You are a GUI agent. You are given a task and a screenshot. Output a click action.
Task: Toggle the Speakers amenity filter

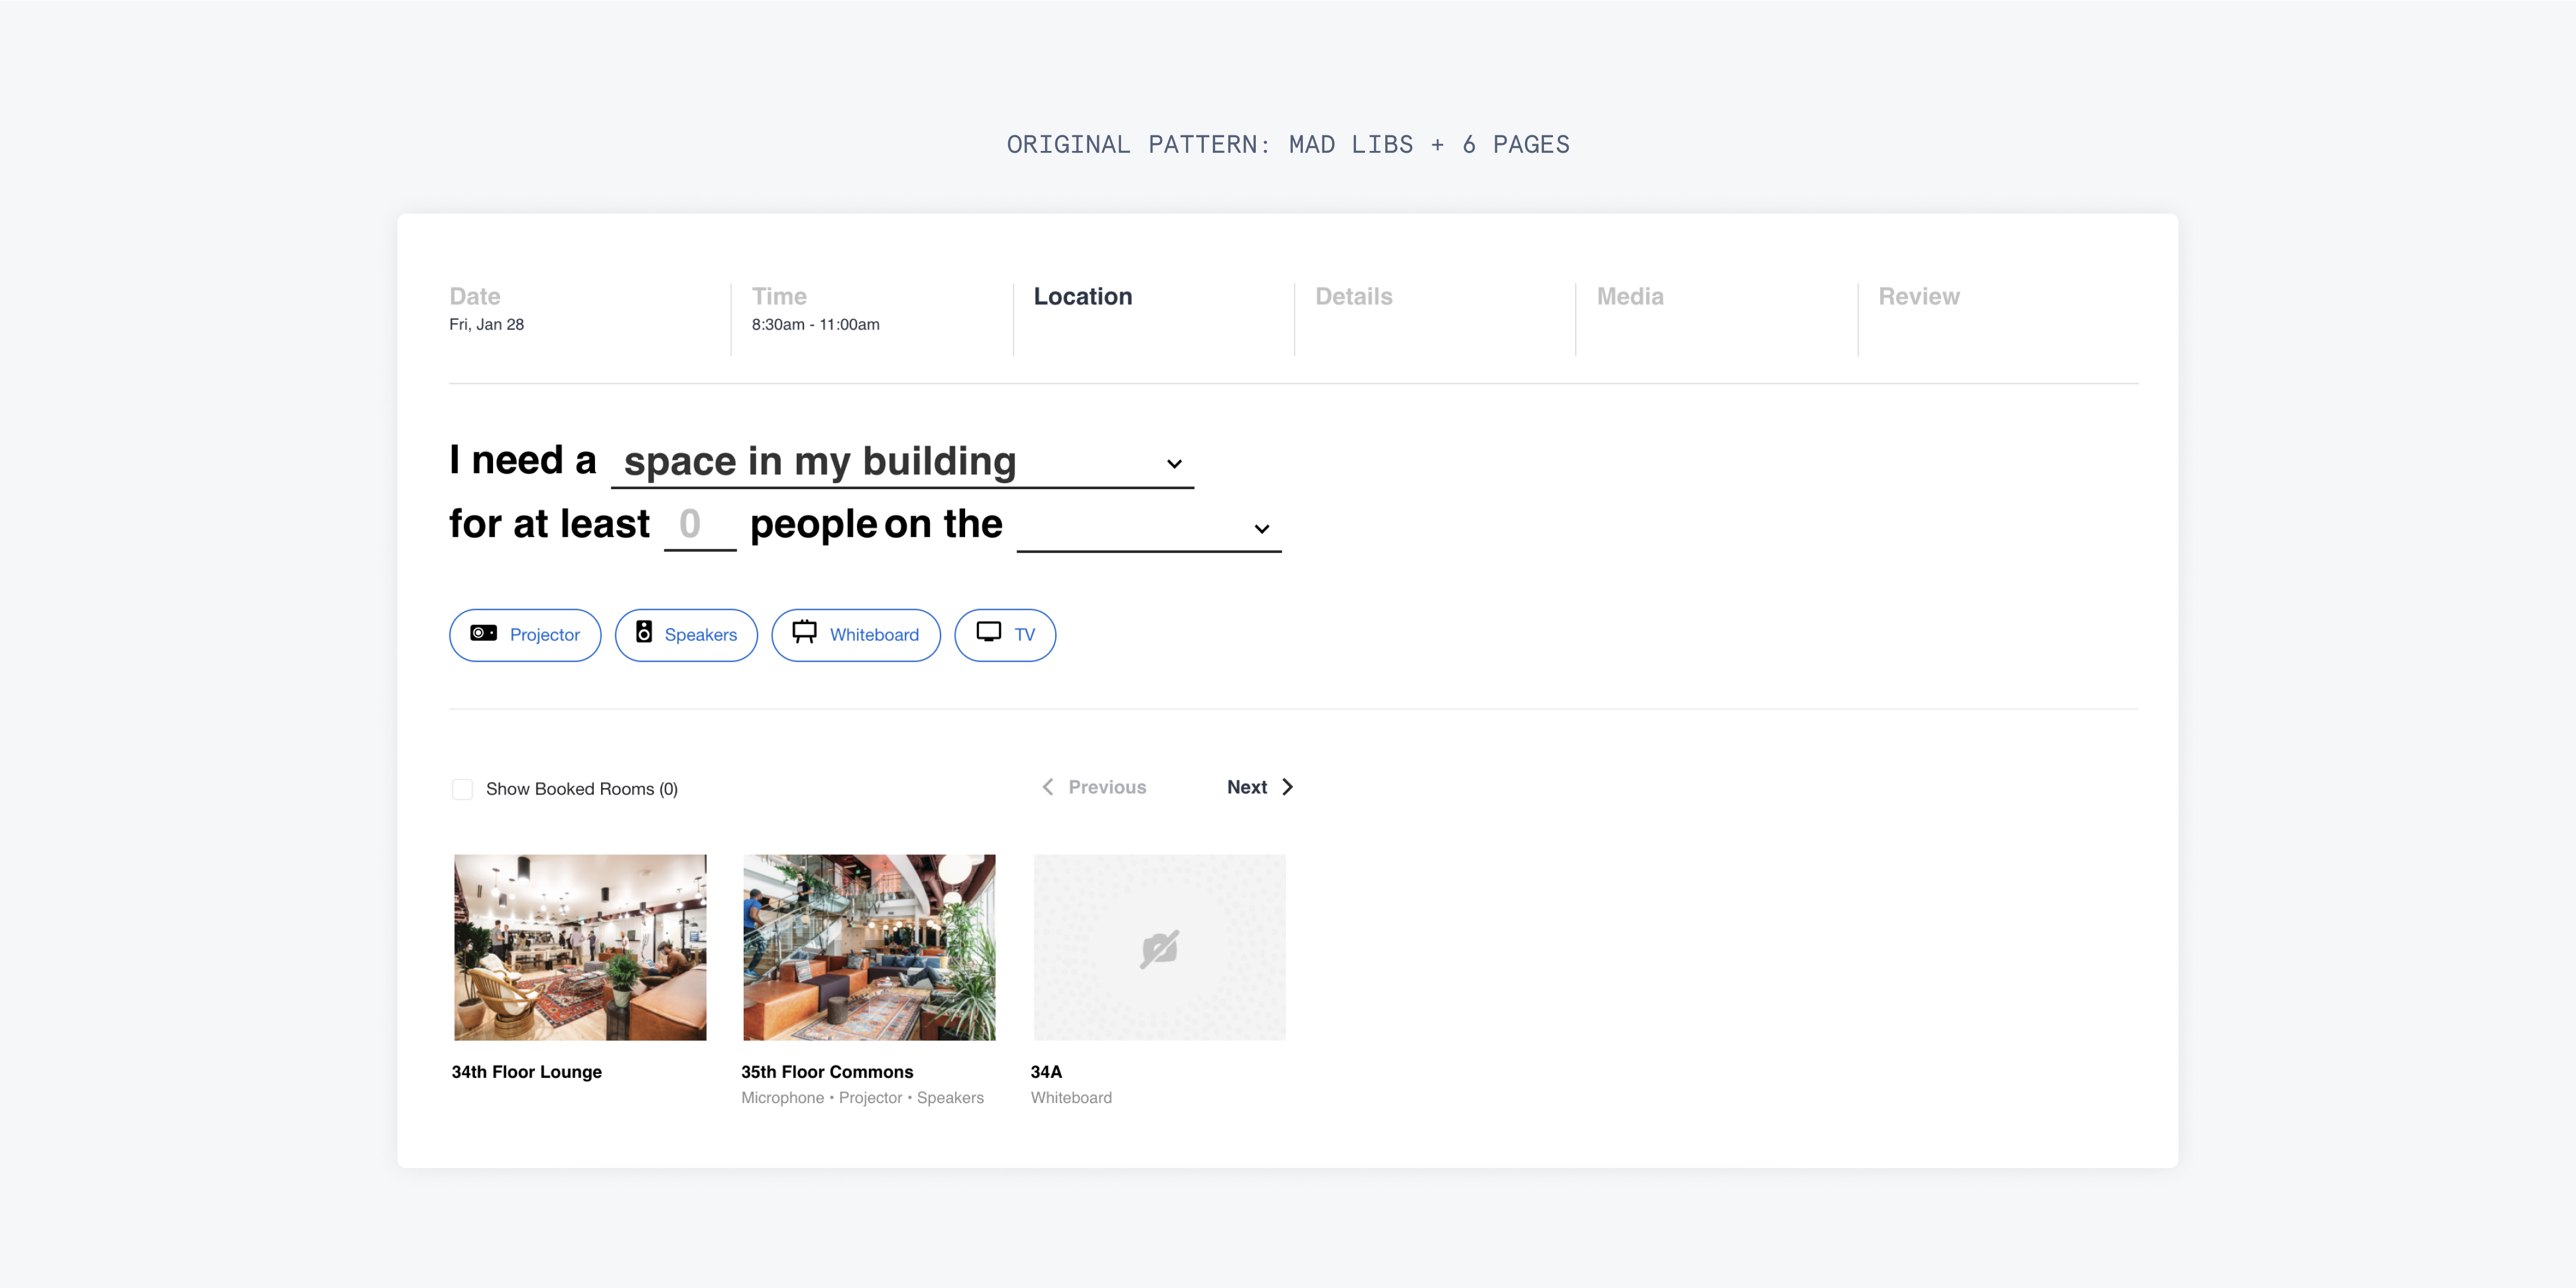tap(686, 635)
